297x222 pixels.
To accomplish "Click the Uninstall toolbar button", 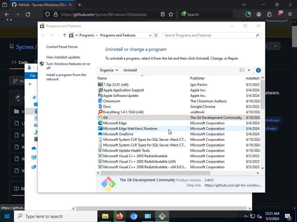I will pyautogui.click(x=130, y=70).
